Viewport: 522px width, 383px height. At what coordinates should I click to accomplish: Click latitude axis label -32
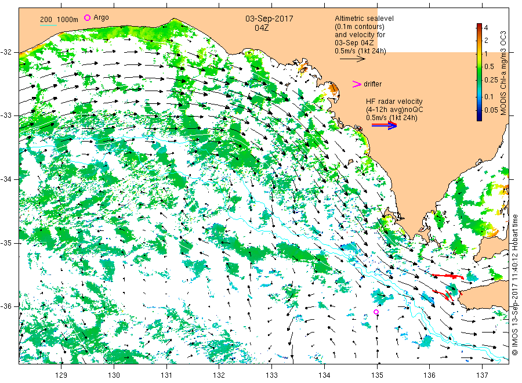pos(6,52)
